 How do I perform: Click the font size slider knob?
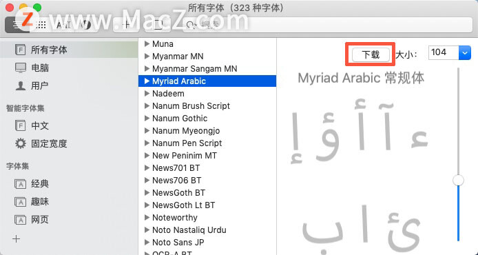click(x=458, y=180)
